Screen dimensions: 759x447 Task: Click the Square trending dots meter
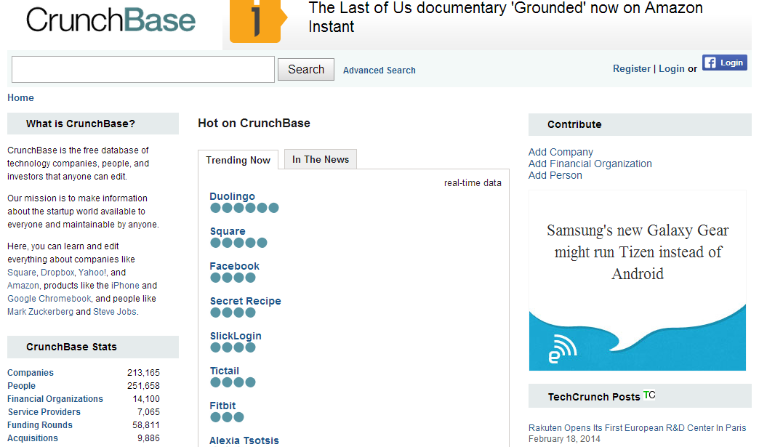(238, 243)
